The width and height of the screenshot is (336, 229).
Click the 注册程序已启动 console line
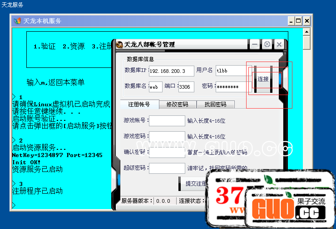(37, 191)
